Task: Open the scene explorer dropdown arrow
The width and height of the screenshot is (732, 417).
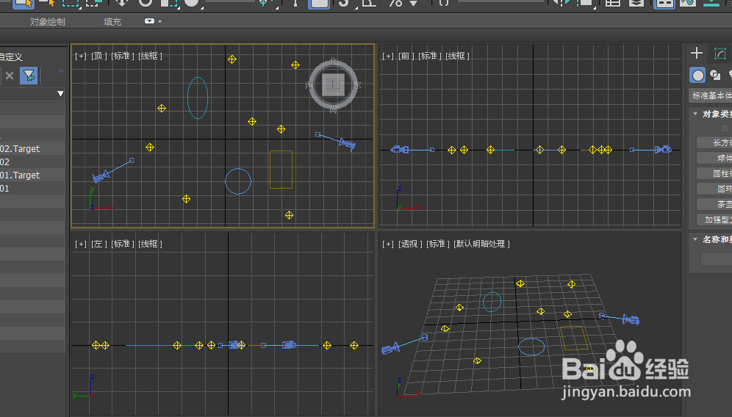Action: [x=60, y=93]
